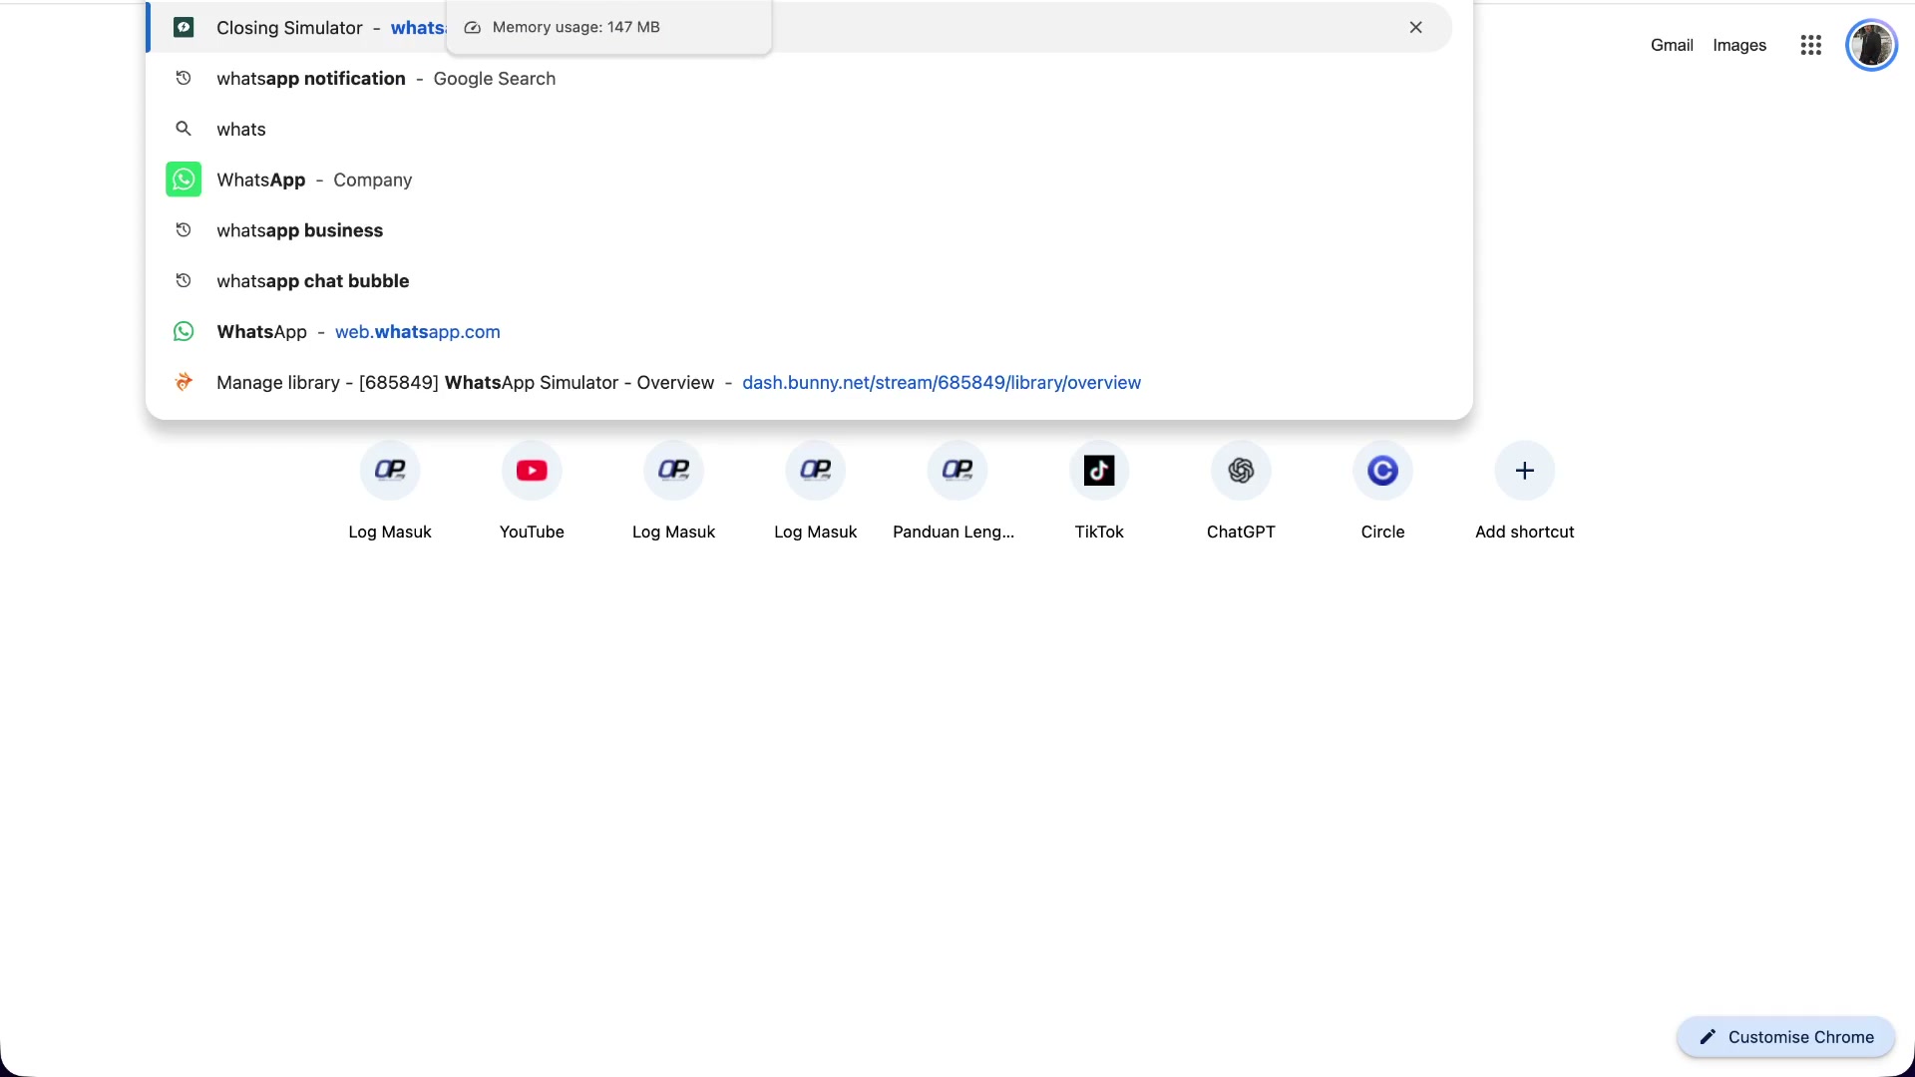The height and width of the screenshot is (1077, 1915).
Task: Click the Circle shortcut label
Action: 1382,532
